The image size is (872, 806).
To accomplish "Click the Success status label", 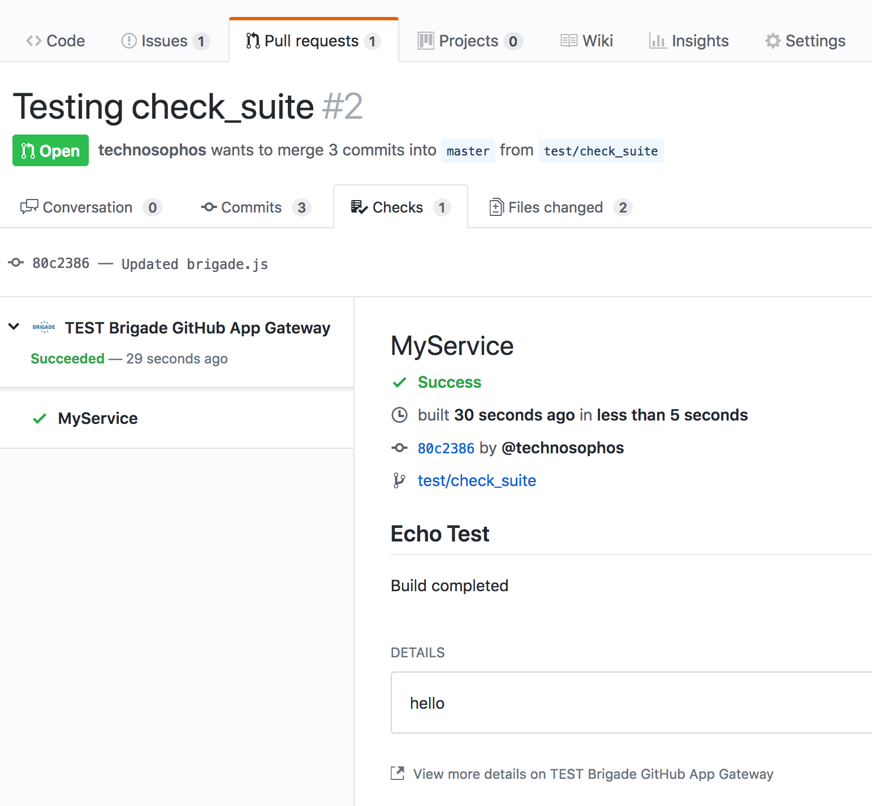I will point(450,382).
